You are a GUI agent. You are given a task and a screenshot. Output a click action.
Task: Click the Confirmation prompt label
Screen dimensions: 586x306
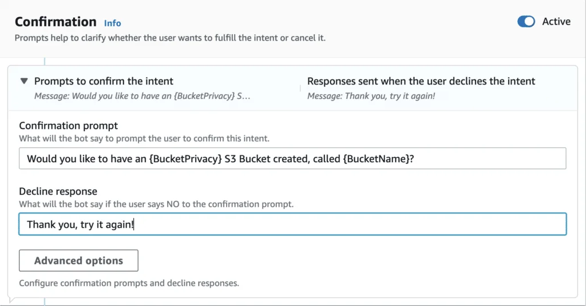[69, 126]
